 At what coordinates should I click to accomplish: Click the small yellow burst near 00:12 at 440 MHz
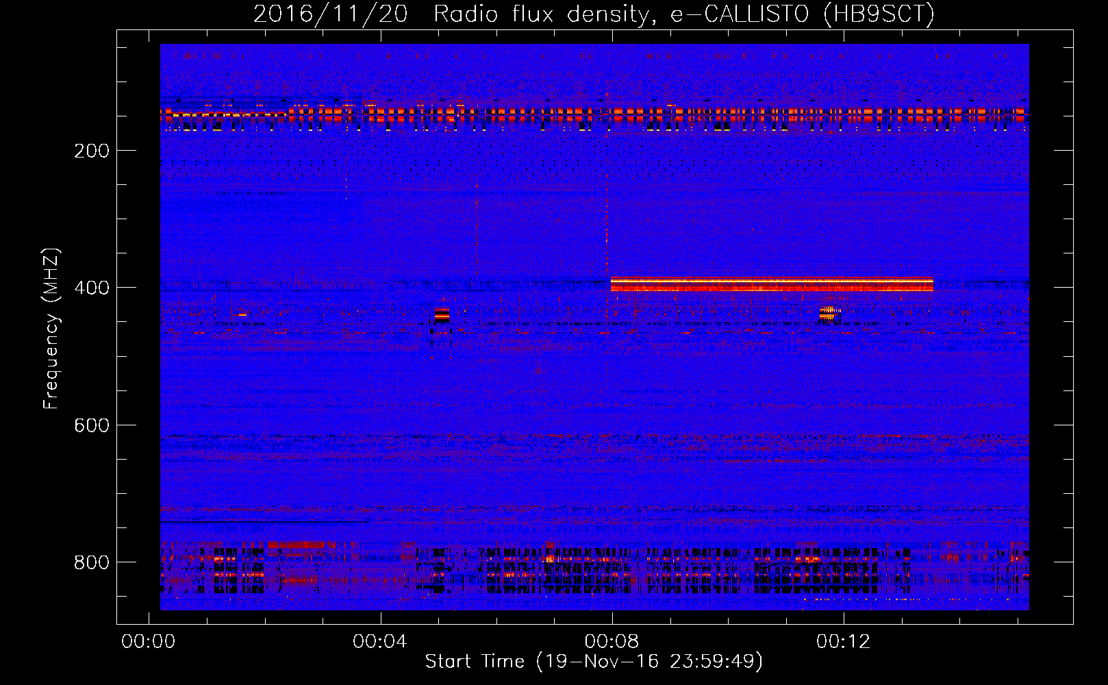point(829,314)
